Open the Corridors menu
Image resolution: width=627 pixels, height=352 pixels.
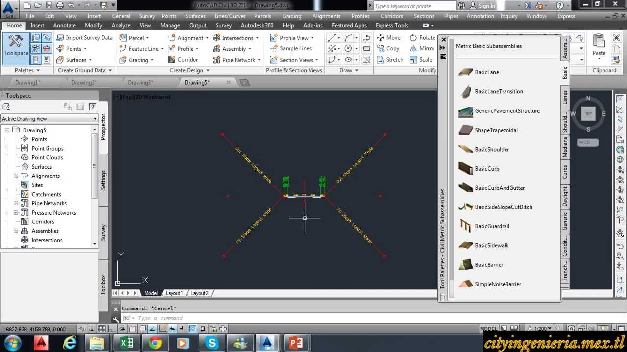point(392,16)
